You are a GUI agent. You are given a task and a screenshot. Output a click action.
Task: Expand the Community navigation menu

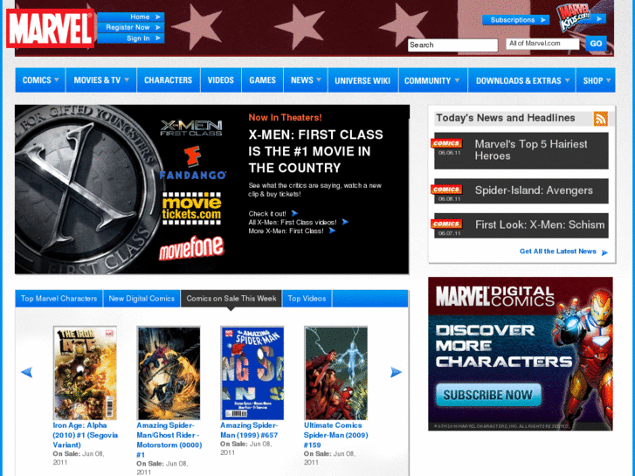tap(433, 80)
